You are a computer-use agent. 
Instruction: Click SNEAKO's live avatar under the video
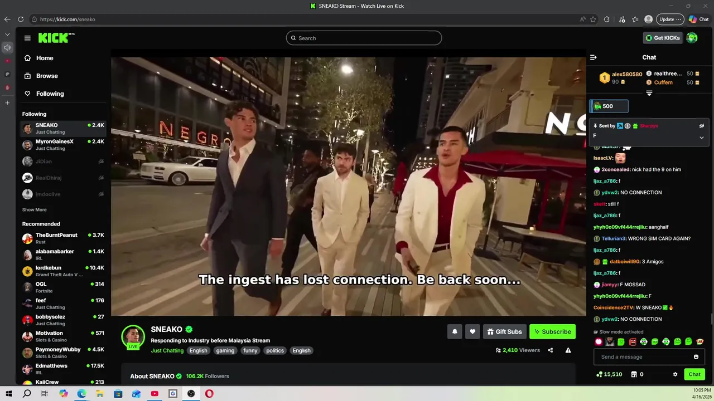click(x=133, y=336)
